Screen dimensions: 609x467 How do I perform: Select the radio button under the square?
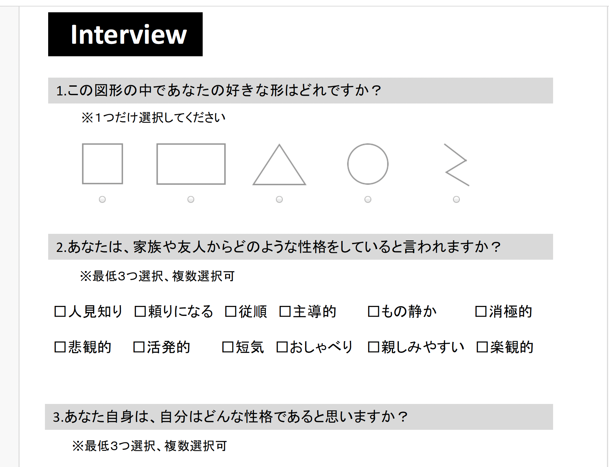tap(102, 200)
